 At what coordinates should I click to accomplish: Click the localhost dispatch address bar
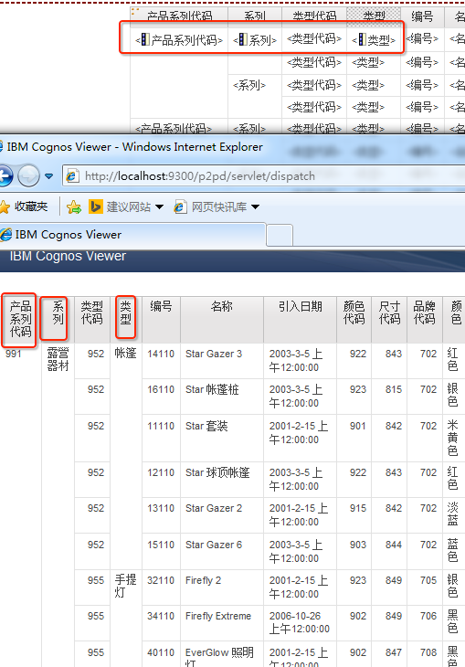264,176
